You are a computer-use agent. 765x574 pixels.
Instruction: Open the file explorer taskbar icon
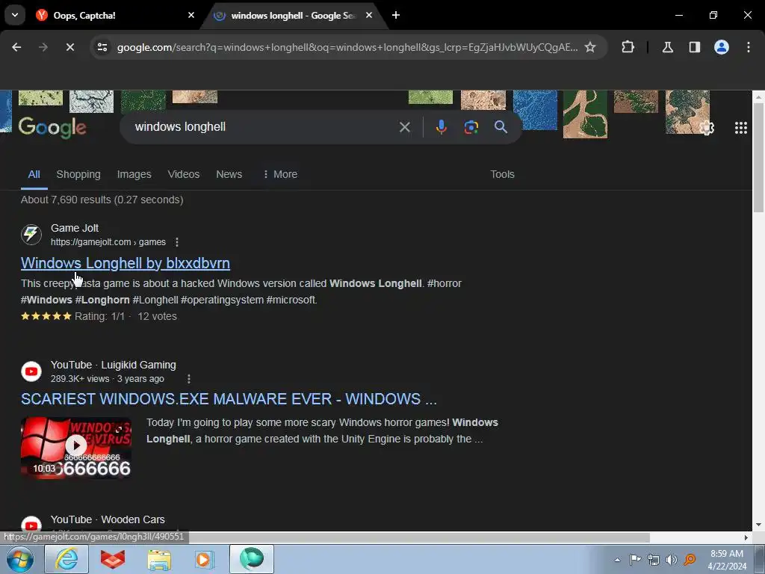point(159,559)
